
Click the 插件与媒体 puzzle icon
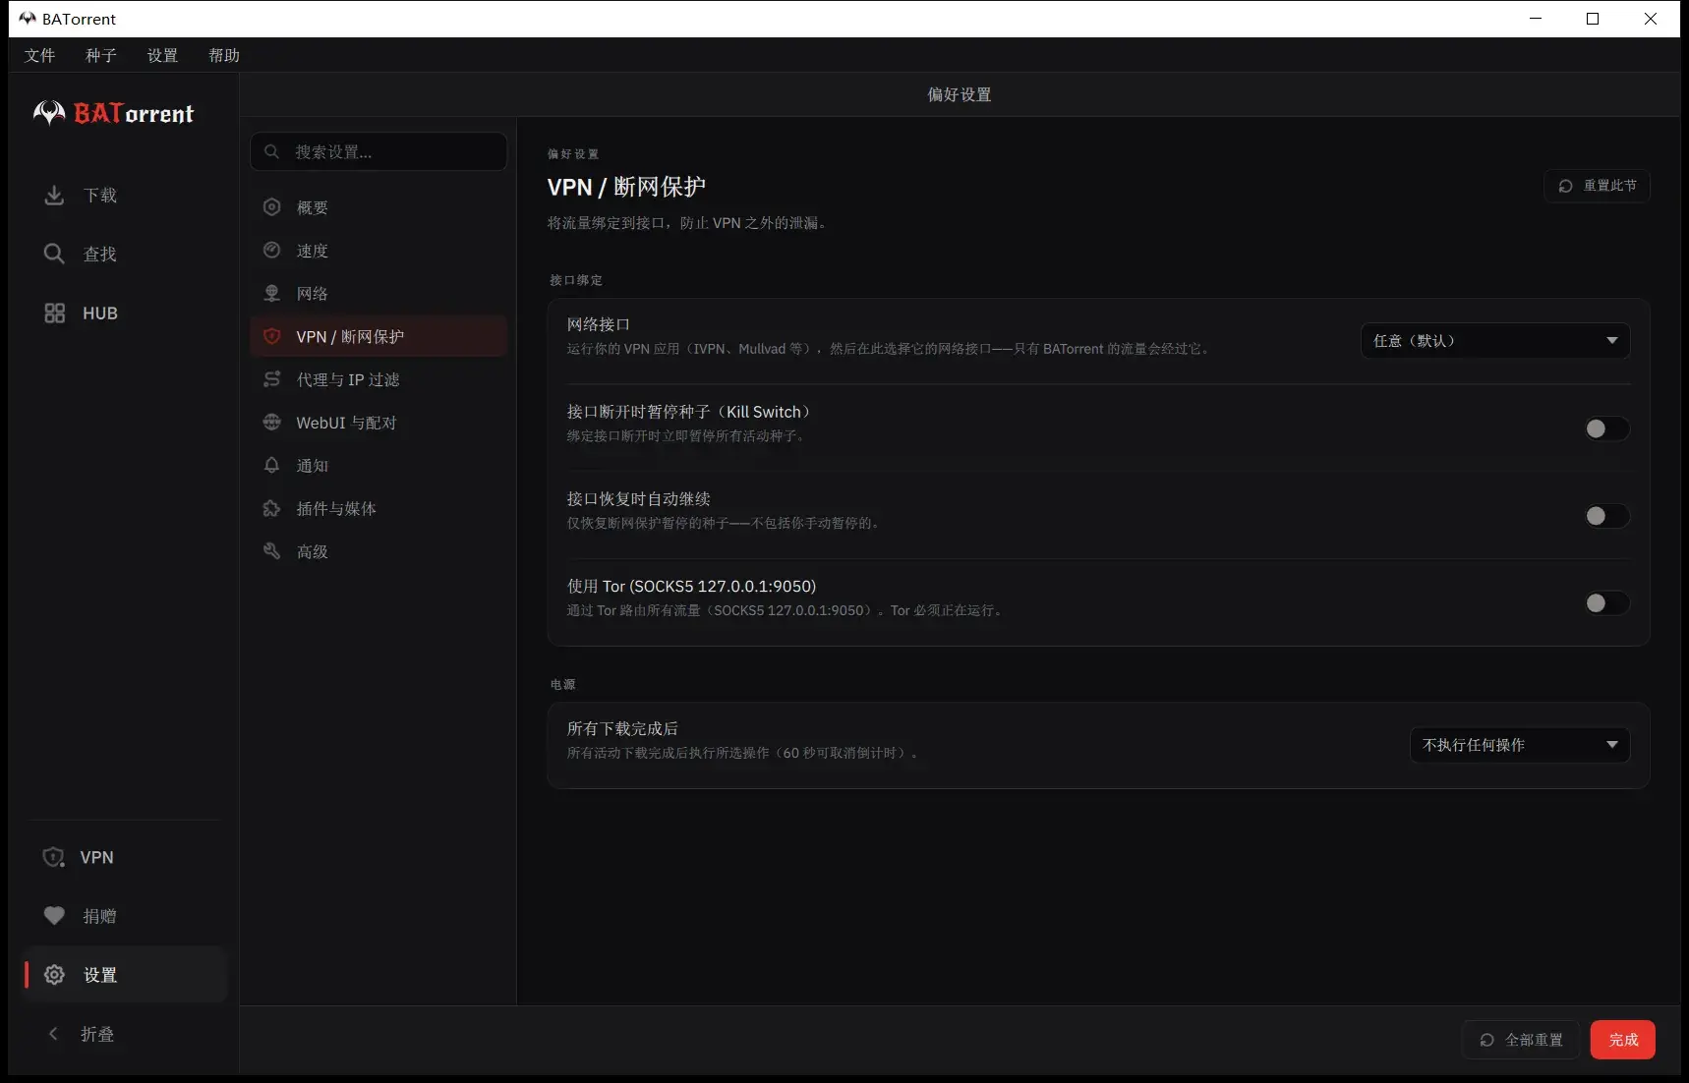point(272,508)
